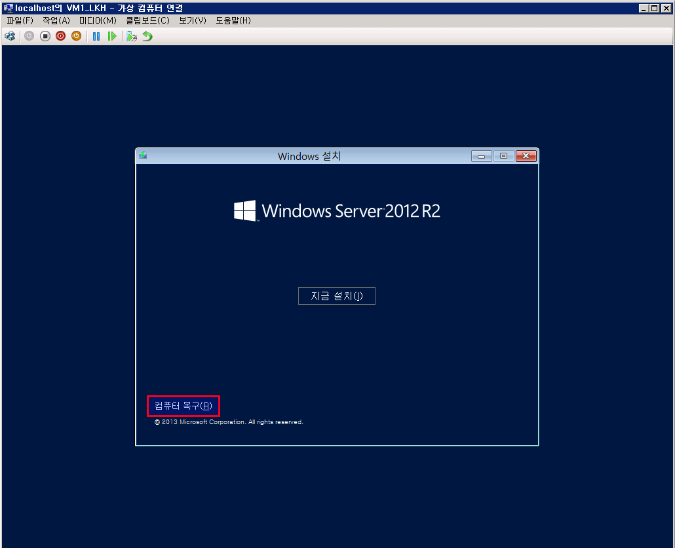The image size is (675, 548).
Task: Click the 컴퓨터 복구(R) link
Action: click(183, 406)
